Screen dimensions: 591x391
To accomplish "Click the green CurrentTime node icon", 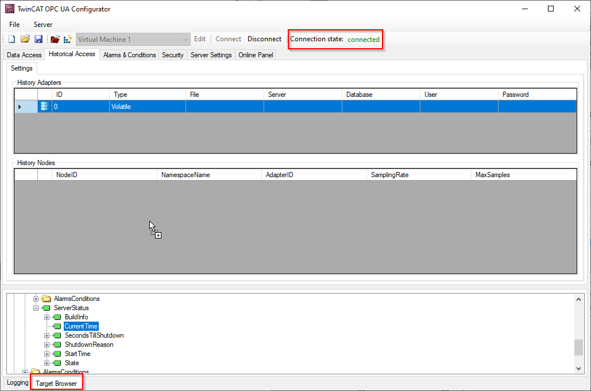I will pyautogui.click(x=57, y=326).
